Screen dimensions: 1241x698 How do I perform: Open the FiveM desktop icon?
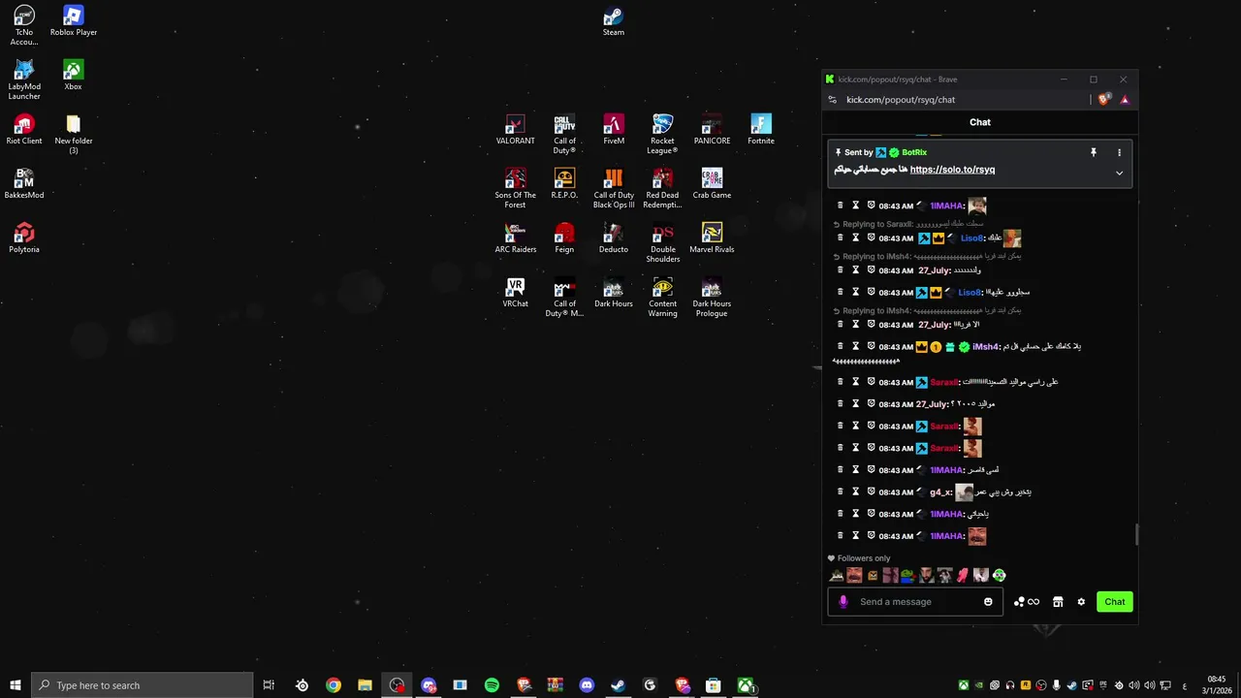pos(614,130)
